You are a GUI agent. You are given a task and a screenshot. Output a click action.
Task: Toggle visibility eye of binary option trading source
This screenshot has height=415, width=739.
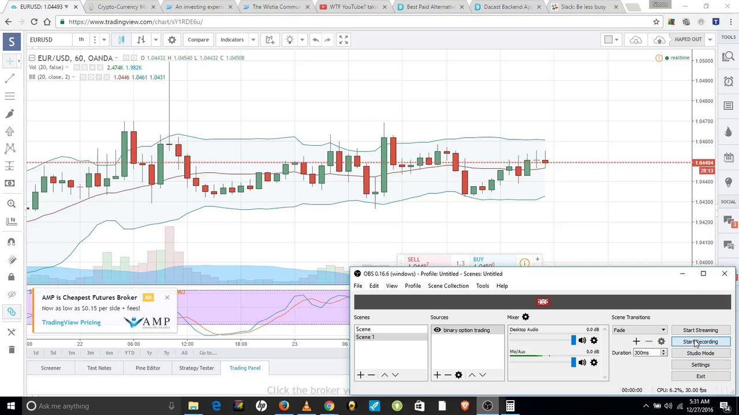click(x=437, y=330)
